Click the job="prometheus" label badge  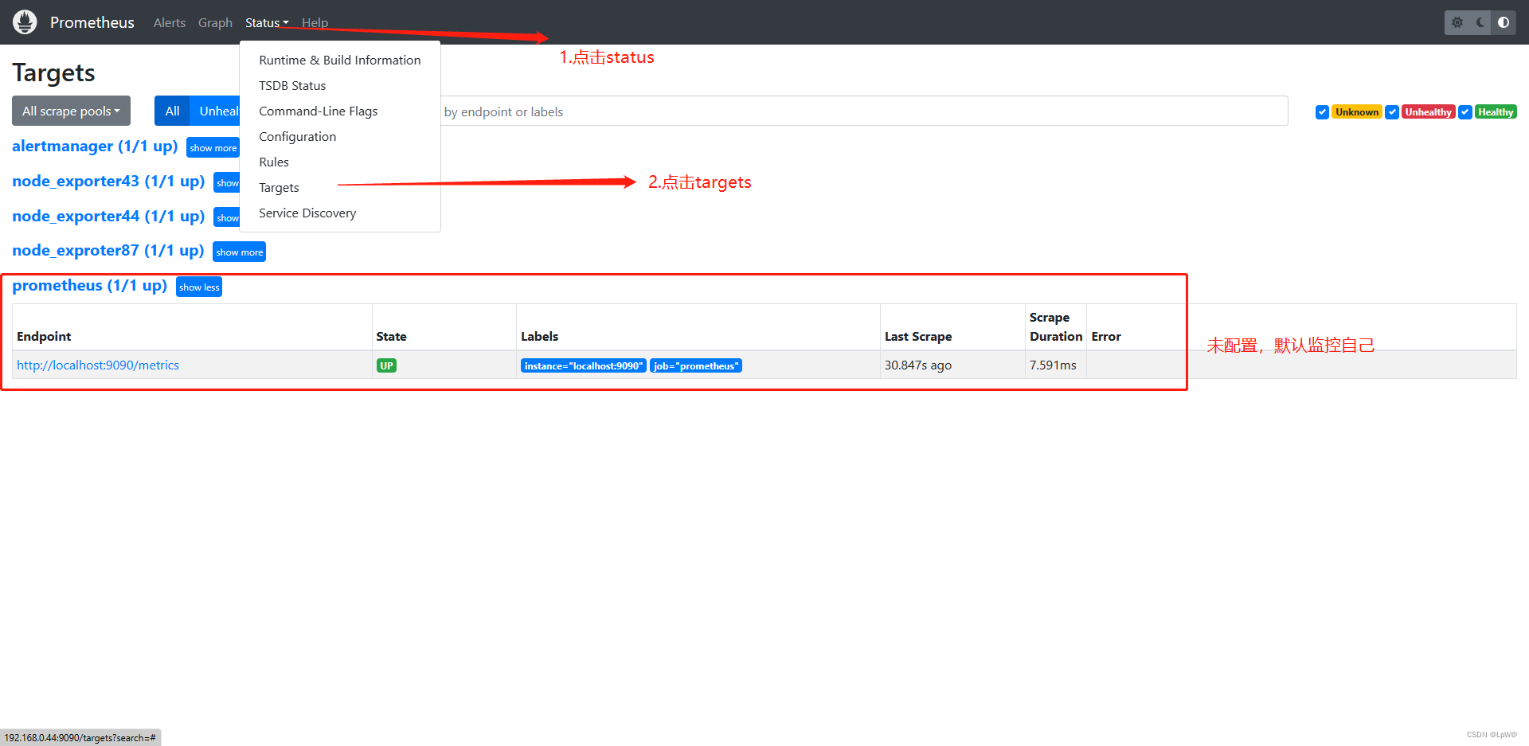click(695, 365)
